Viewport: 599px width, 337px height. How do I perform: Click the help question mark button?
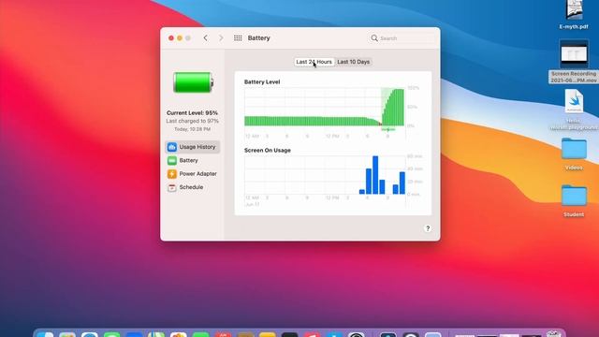428,228
